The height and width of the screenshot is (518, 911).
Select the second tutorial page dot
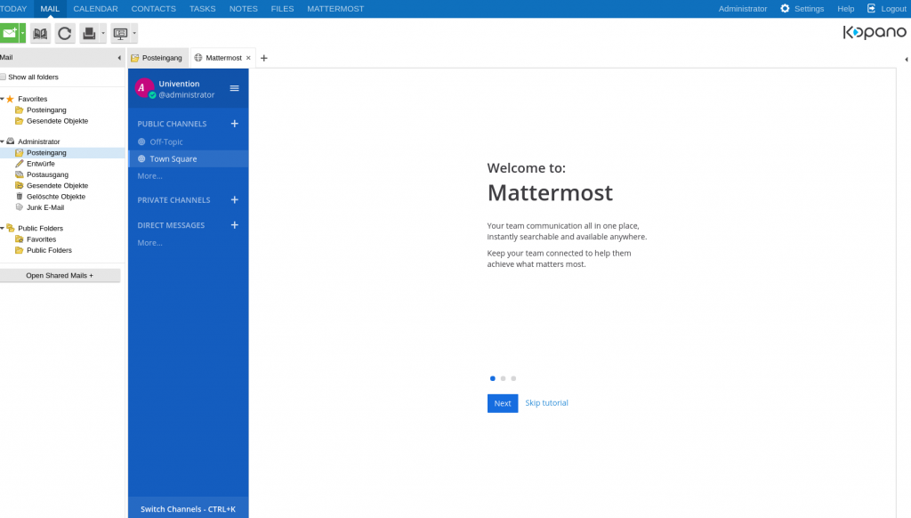[504, 378]
